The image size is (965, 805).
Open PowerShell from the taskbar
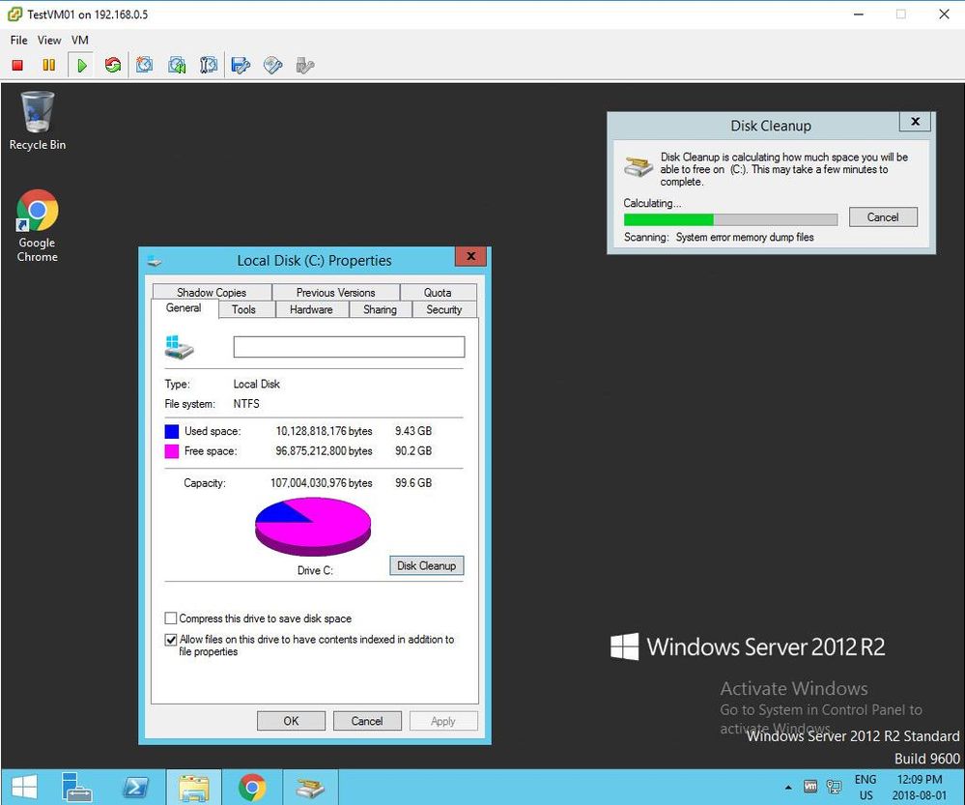point(136,788)
